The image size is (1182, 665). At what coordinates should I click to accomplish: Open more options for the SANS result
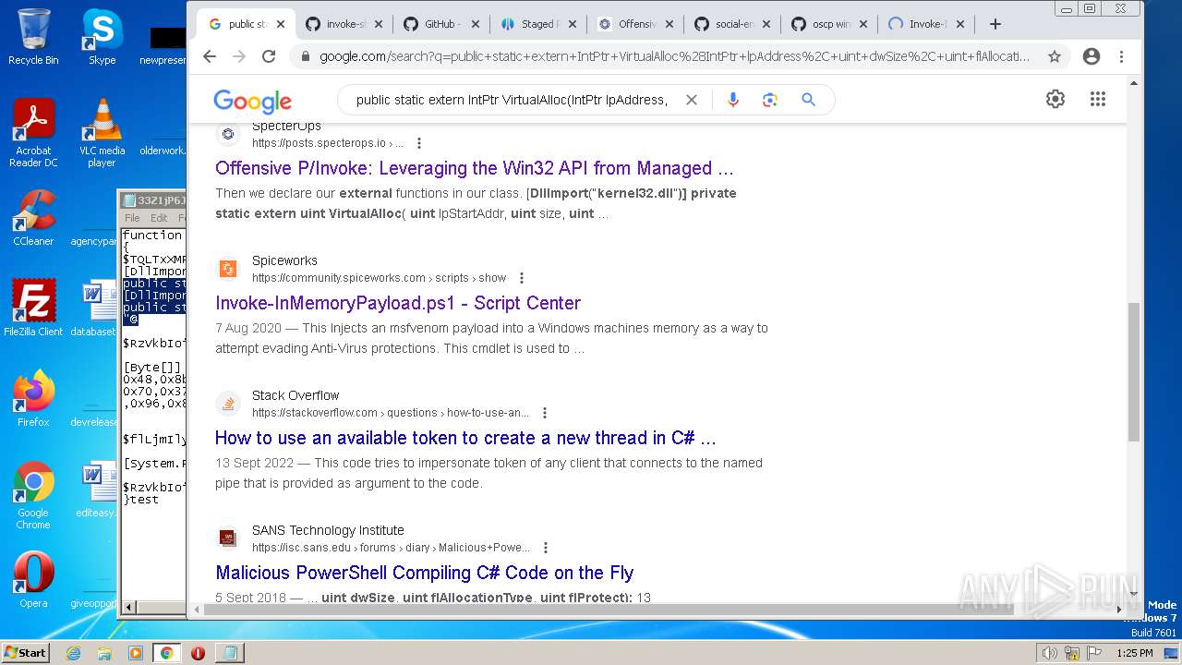coord(546,548)
